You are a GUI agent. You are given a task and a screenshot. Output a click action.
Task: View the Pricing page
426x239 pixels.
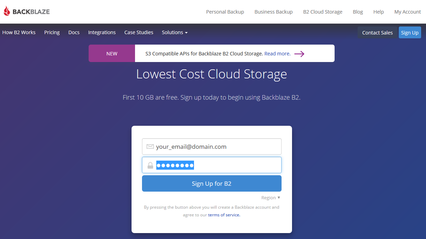[52, 32]
